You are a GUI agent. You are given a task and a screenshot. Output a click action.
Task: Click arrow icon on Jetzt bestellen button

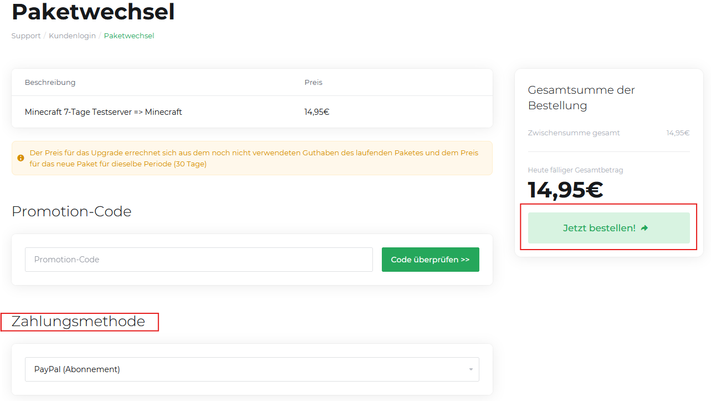click(644, 228)
